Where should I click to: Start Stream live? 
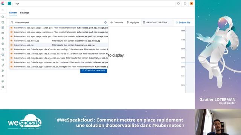point(183,22)
